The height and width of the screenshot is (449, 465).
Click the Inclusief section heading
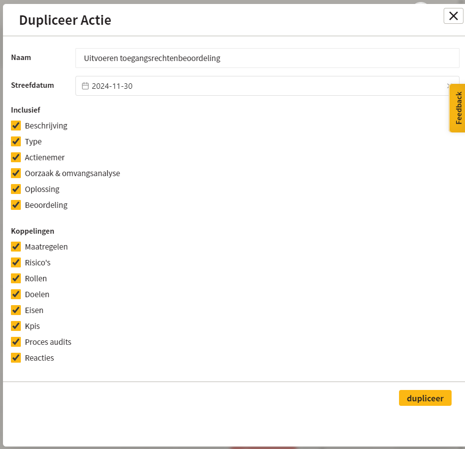click(25, 110)
